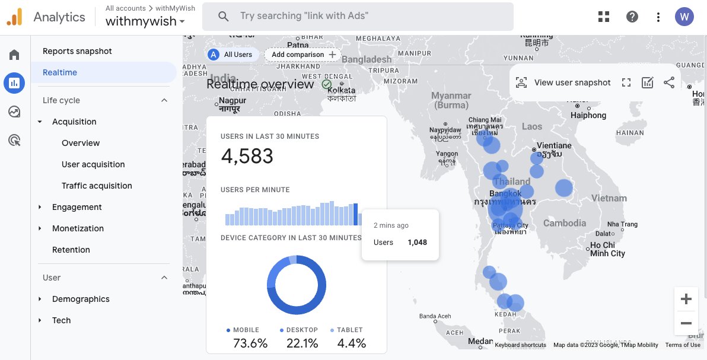Open the Help question mark icon

pyautogui.click(x=632, y=17)
